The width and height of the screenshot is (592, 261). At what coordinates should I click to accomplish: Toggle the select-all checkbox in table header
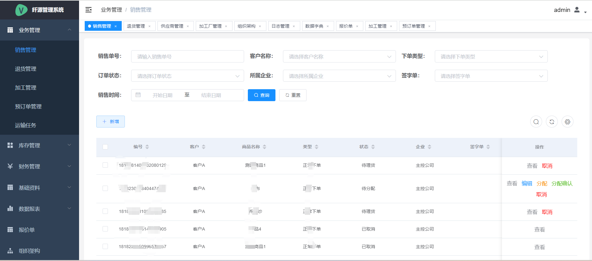105,147
